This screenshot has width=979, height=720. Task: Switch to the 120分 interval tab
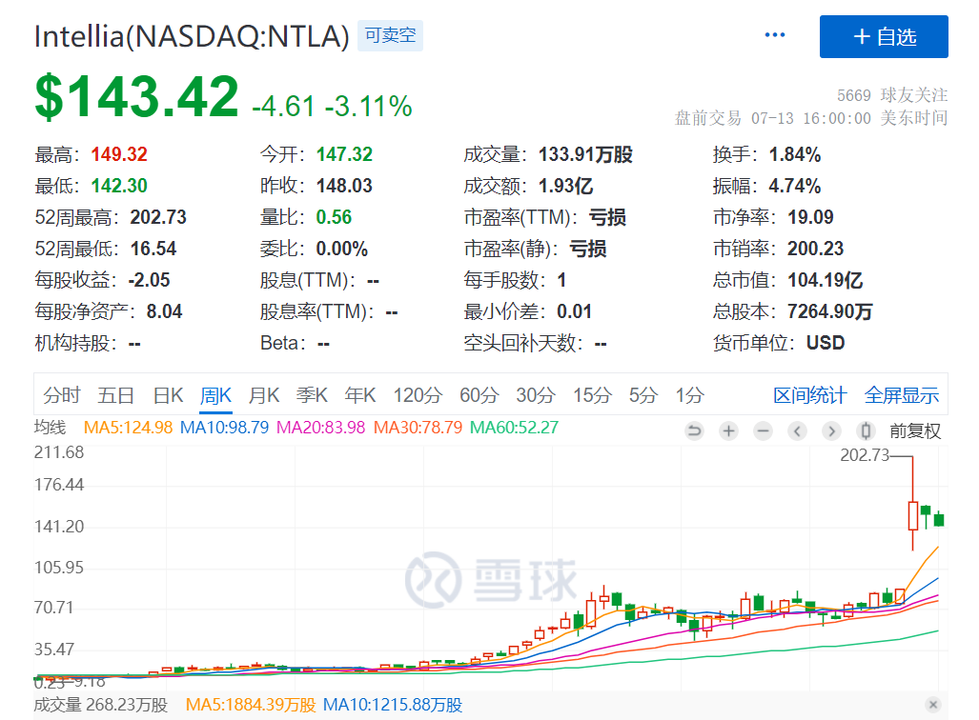pos(418,395)
